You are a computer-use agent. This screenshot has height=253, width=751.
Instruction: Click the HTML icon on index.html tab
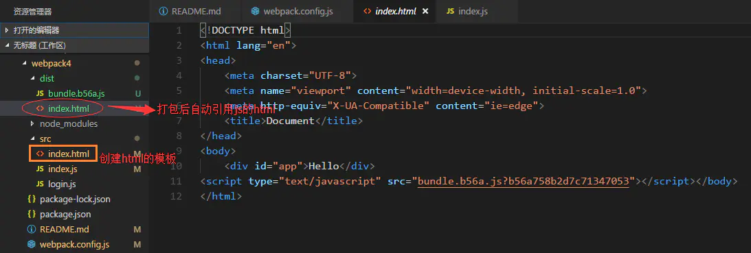(368, 11)
